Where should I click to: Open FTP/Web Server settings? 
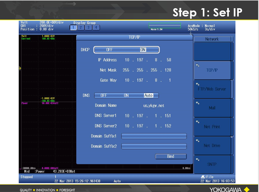(x=212, y=89)
